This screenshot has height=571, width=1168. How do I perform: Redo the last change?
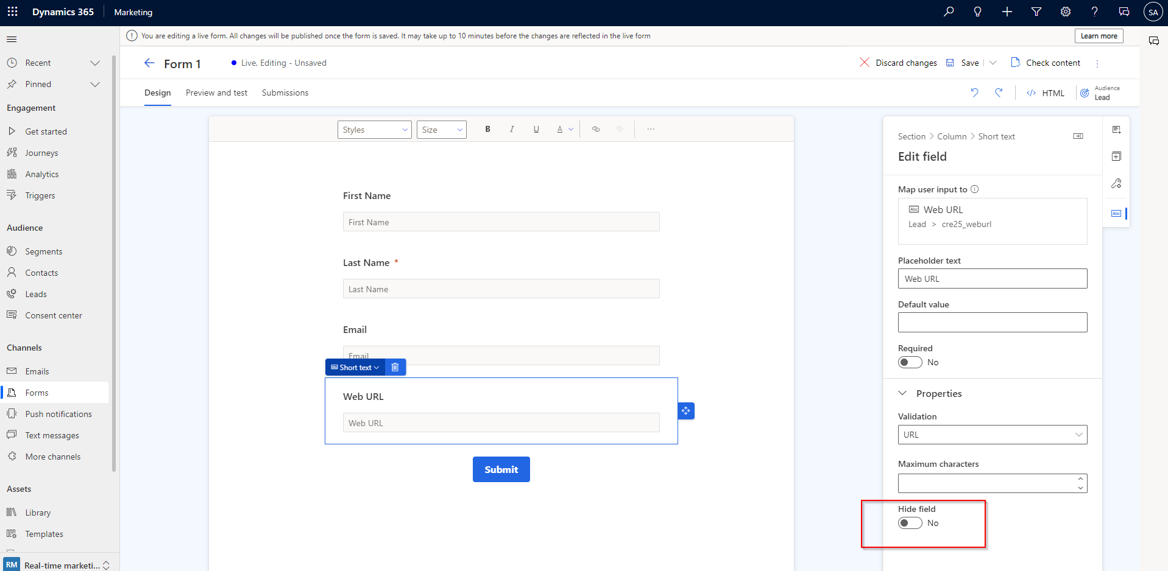click(x=999, y=93)
